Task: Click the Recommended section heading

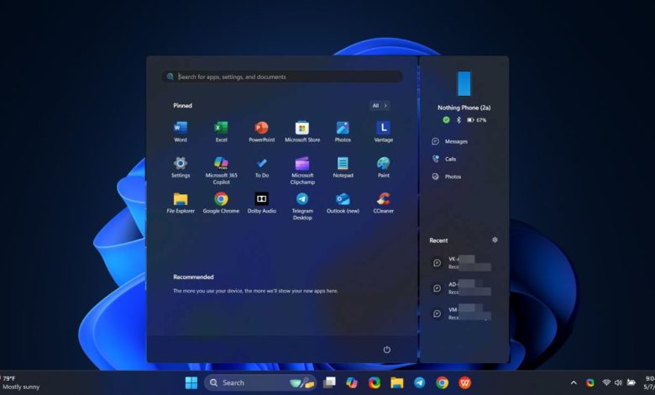Action: 193,276
